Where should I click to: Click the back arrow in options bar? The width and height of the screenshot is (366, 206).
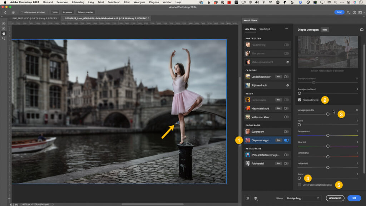click(5, 13)
